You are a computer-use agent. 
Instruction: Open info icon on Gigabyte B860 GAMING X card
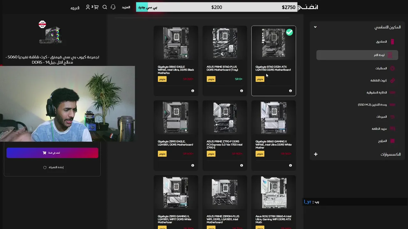(290, 165)
